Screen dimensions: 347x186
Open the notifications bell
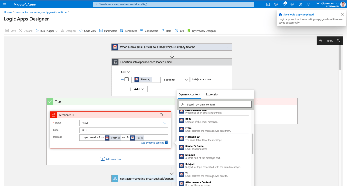click(284, 4)
